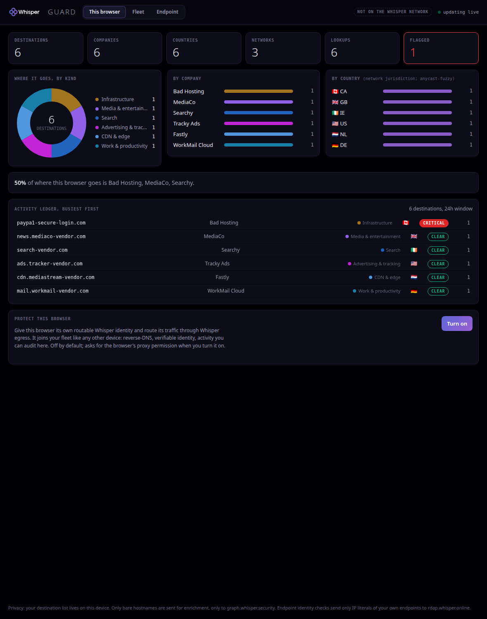Click CLEAR badge on cdn.mediastream-vendor.com row
Image resolution: width=487 pixels, height=619 pixels.
coord(438,277)
